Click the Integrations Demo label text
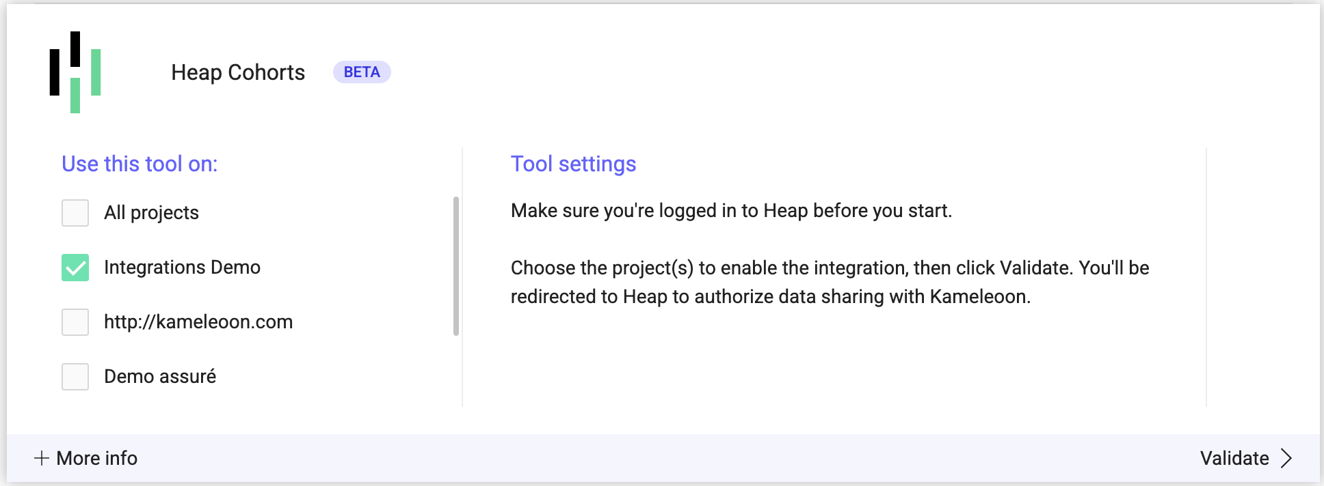Screen dimensions: 1324x486 (182, 267)
